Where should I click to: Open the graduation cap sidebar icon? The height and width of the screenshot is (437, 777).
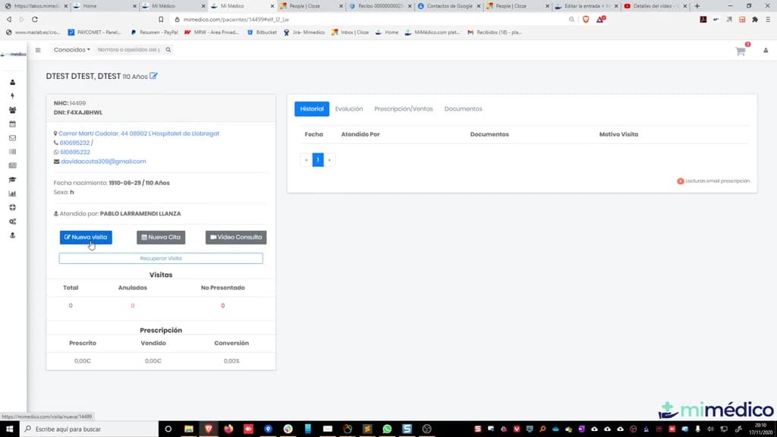tap(12, 180)
